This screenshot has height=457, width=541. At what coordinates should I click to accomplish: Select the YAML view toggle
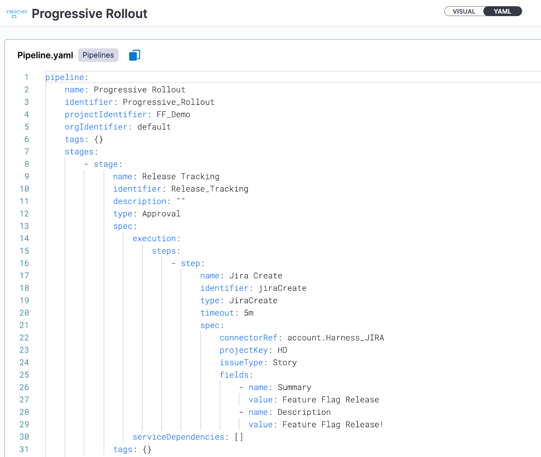[502, 11]
